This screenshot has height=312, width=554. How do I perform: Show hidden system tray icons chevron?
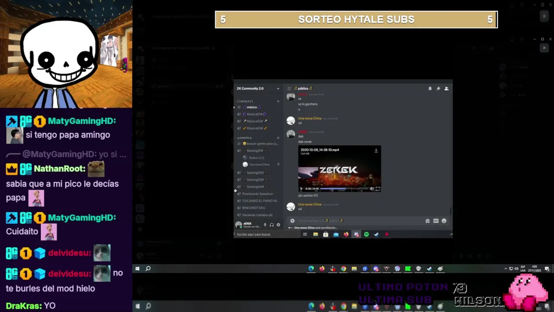tap(506, 269)
